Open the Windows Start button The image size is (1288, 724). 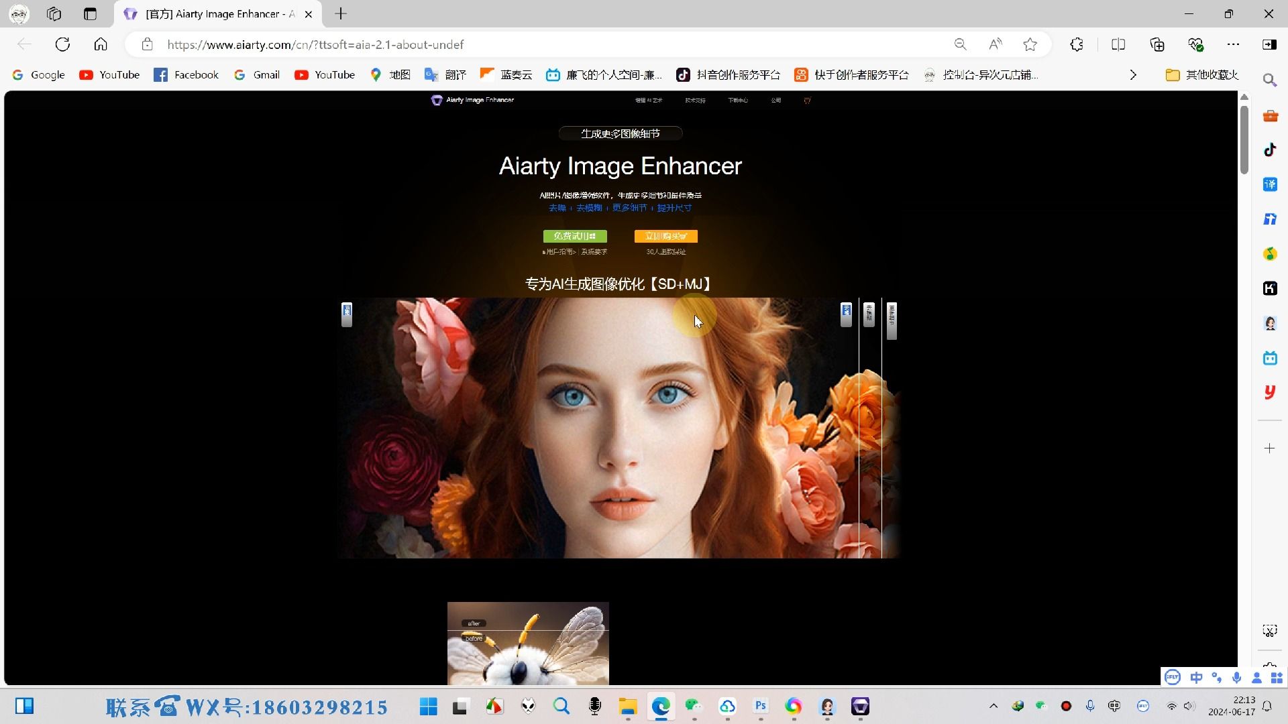coord(429,707)
